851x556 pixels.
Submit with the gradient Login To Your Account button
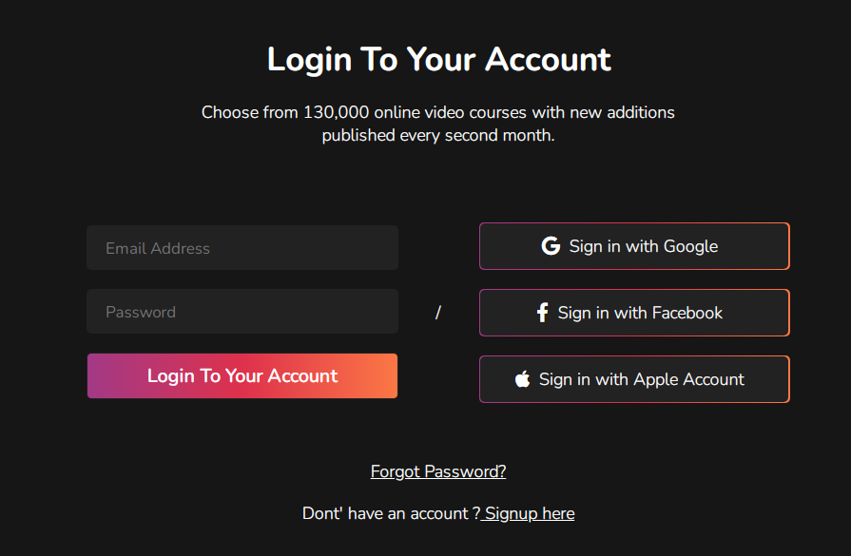(242, 376)
